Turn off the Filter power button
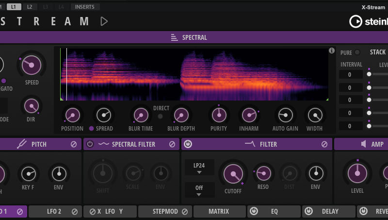Image resolution: width=388 pixels, height=220 pixels. pyautogui.click(x=188, y=144)
